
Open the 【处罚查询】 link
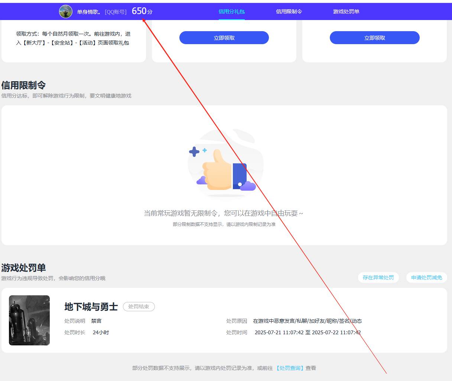[x=290, y=368]
